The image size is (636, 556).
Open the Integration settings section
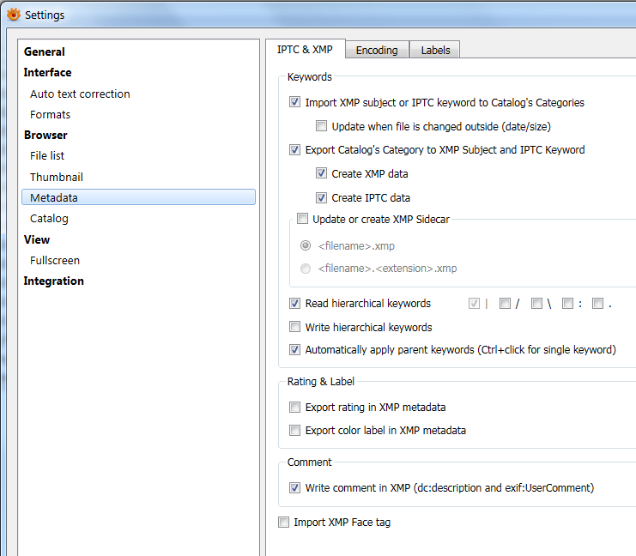click(53, 281)
